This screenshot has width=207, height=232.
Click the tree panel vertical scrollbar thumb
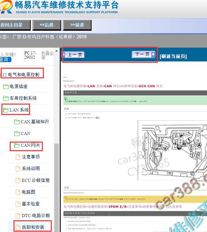pos(56,187)
